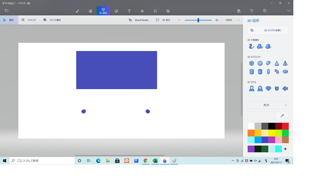Click Mixed Reality button

[138, 20]
